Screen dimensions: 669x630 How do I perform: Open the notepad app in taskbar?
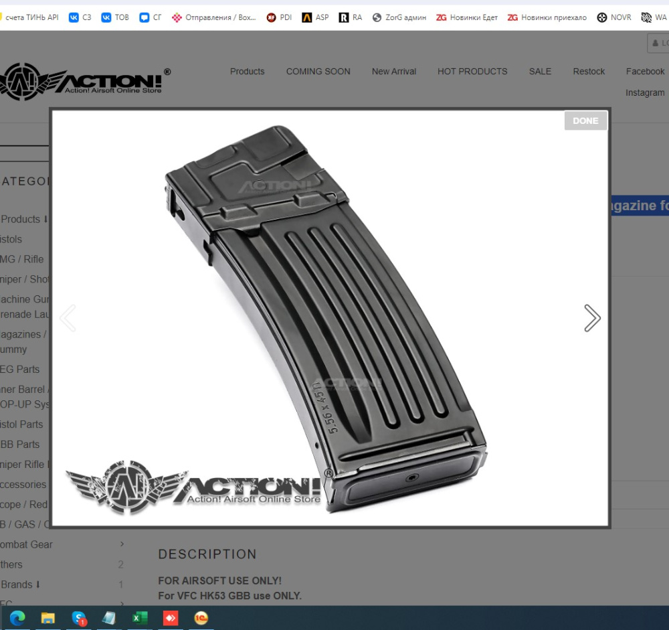pyautogui.click(x=109, y=618)
